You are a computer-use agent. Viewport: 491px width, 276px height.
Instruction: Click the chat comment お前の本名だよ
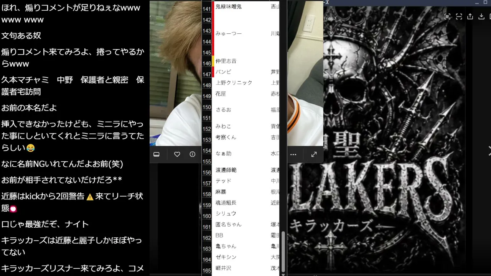click(x=29, y=108)
